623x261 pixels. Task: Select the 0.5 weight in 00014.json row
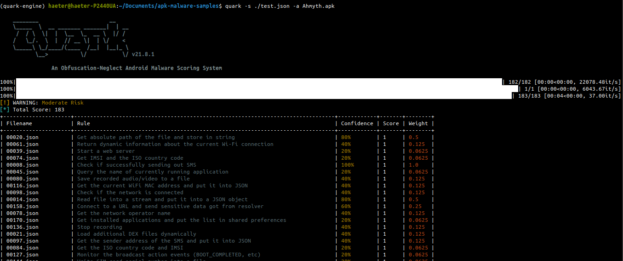tap(413, 199)
